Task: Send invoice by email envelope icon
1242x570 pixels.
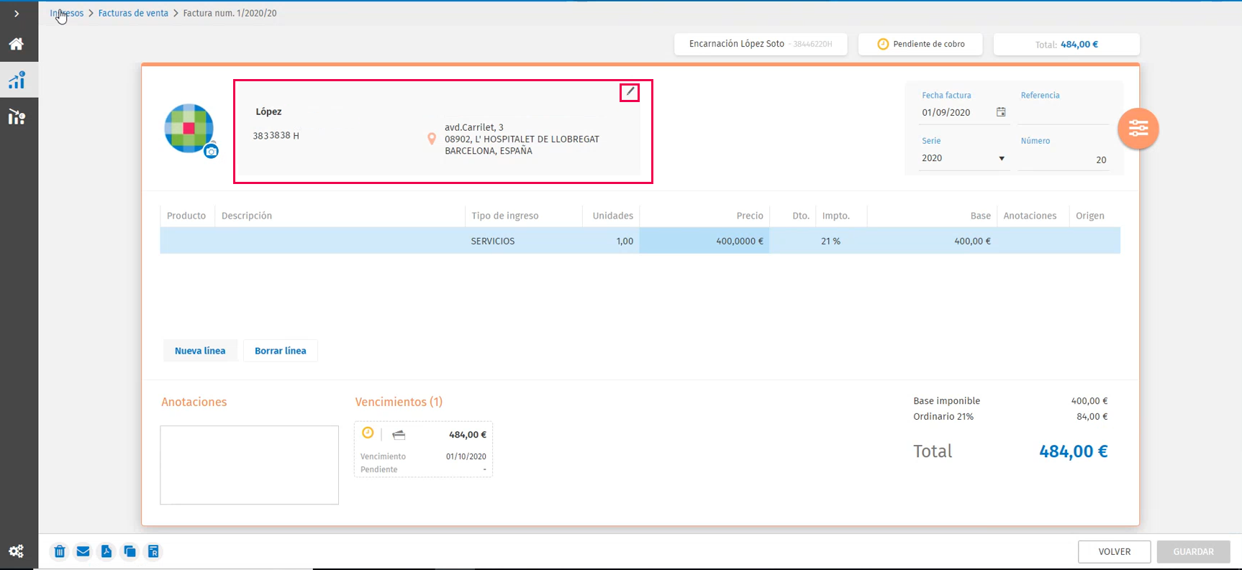Action: (x=83, y=551)
